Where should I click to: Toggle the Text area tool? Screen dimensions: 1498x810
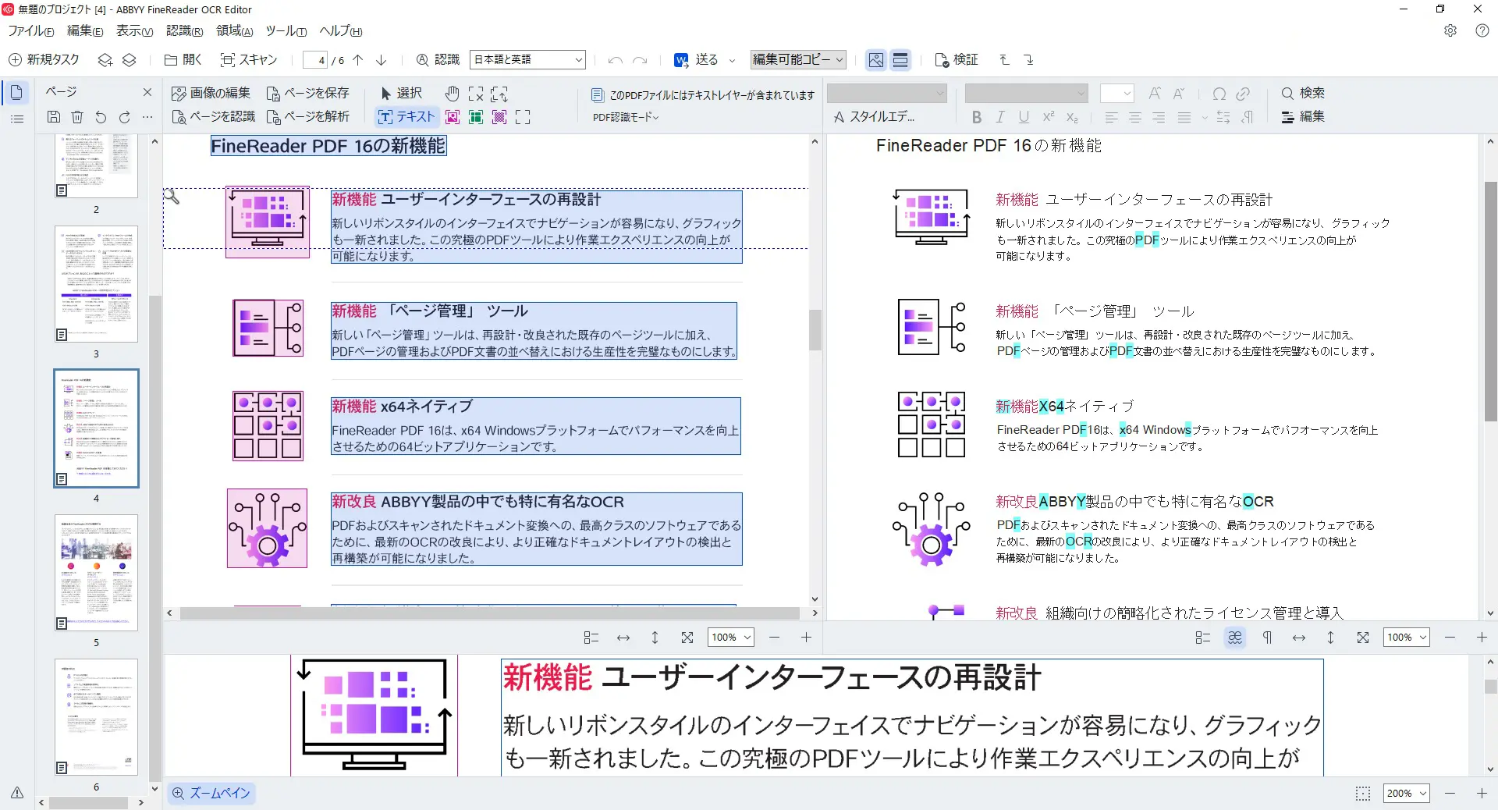(x=406, y=117)
